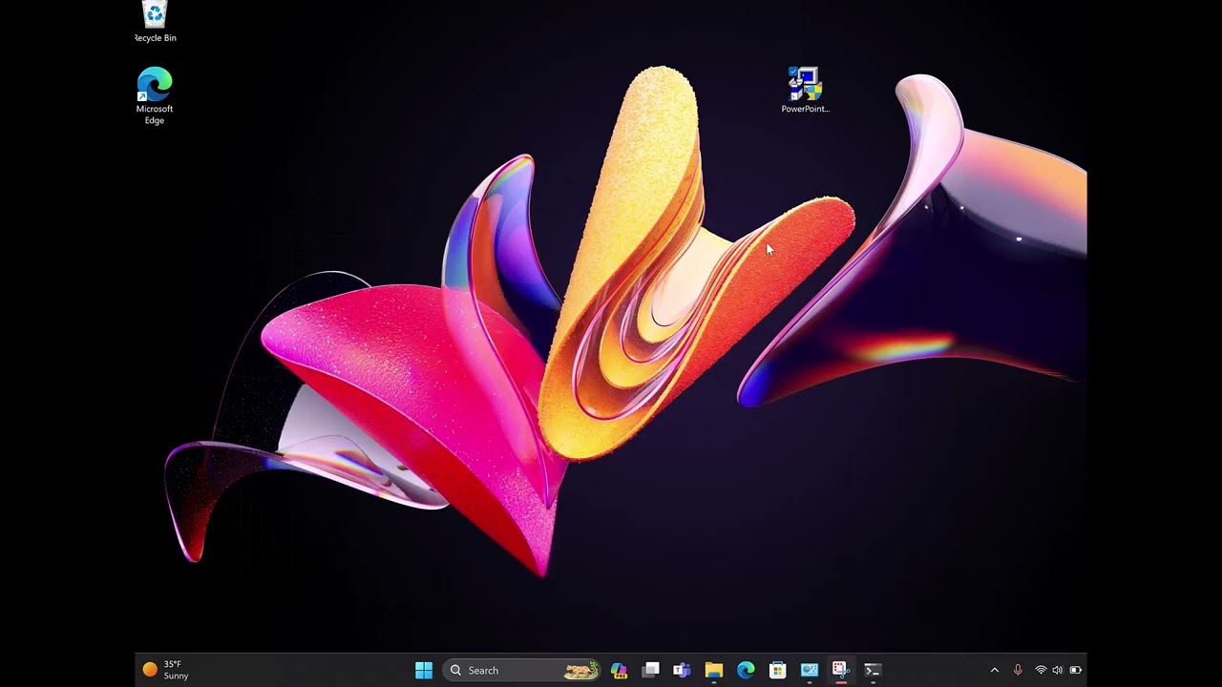Open the Recycle Bin desktop icon

tap(155, 21)
